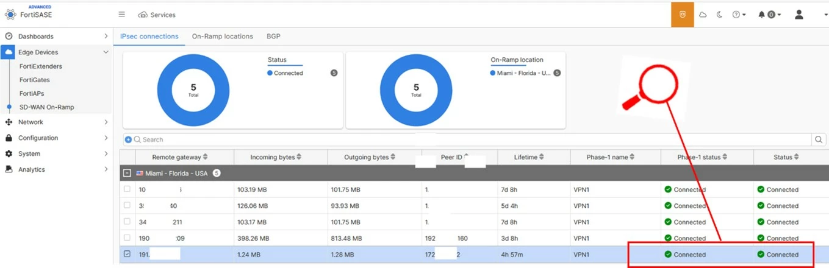Open FortiAPs in sidebar

(32, 94)
